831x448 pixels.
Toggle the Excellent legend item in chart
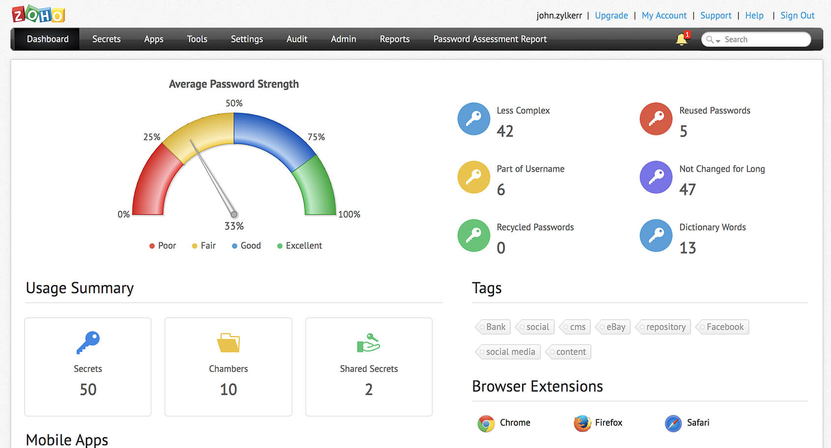[x=300, y=246]
